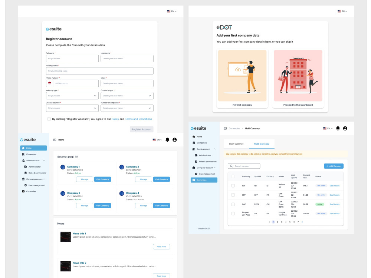Open EN language selector on Register page
Image resolution: width=371 pixels, height=278 pixels.
click(172, 11)
